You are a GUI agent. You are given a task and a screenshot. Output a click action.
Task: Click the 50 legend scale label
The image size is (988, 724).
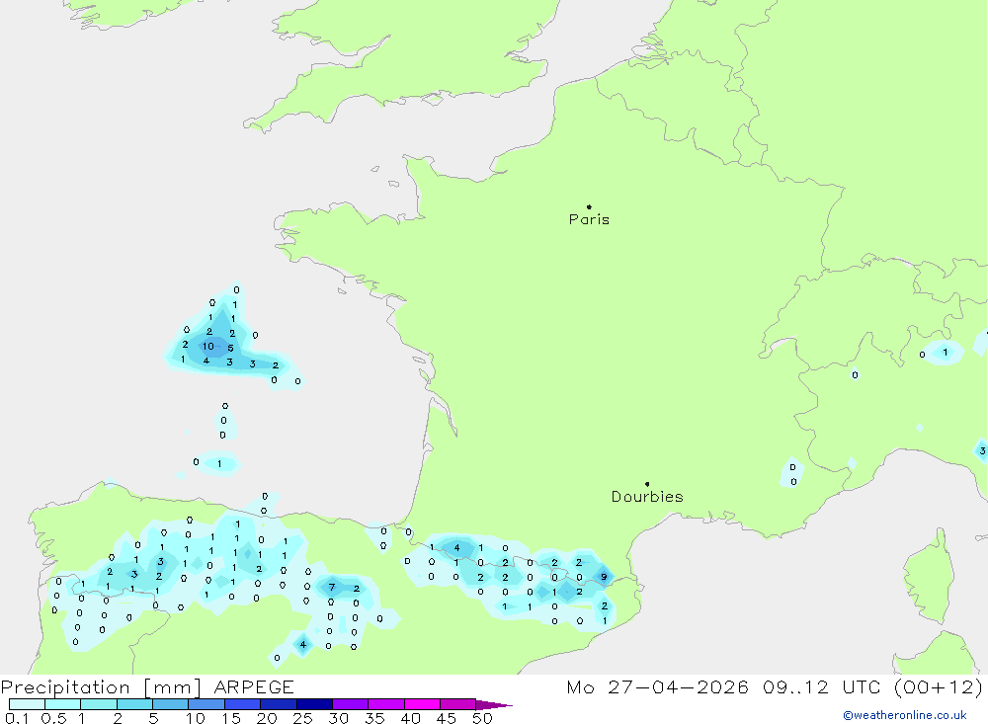482,718
